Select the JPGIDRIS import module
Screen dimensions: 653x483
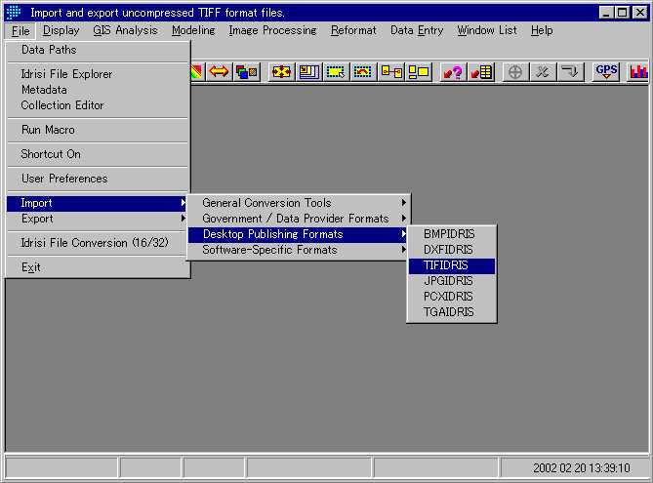coord(452,281)
